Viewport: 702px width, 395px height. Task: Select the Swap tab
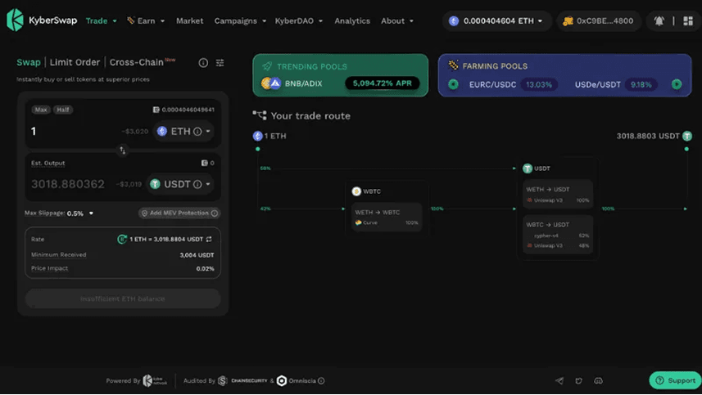[28, 62]
